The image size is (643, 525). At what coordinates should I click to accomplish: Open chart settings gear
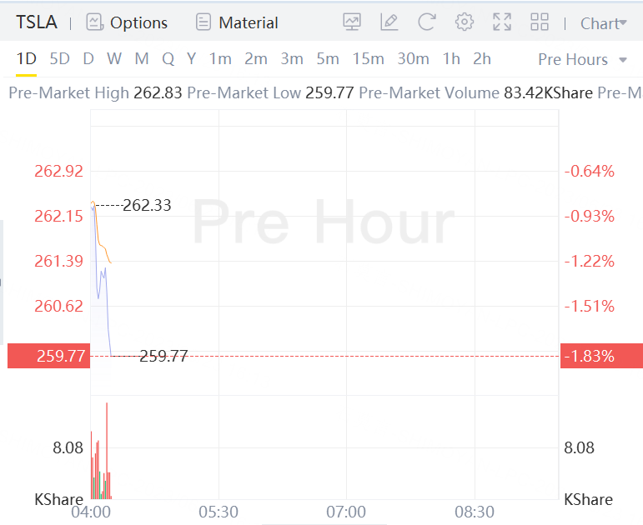pyautogui.click(x=465, y=22)
